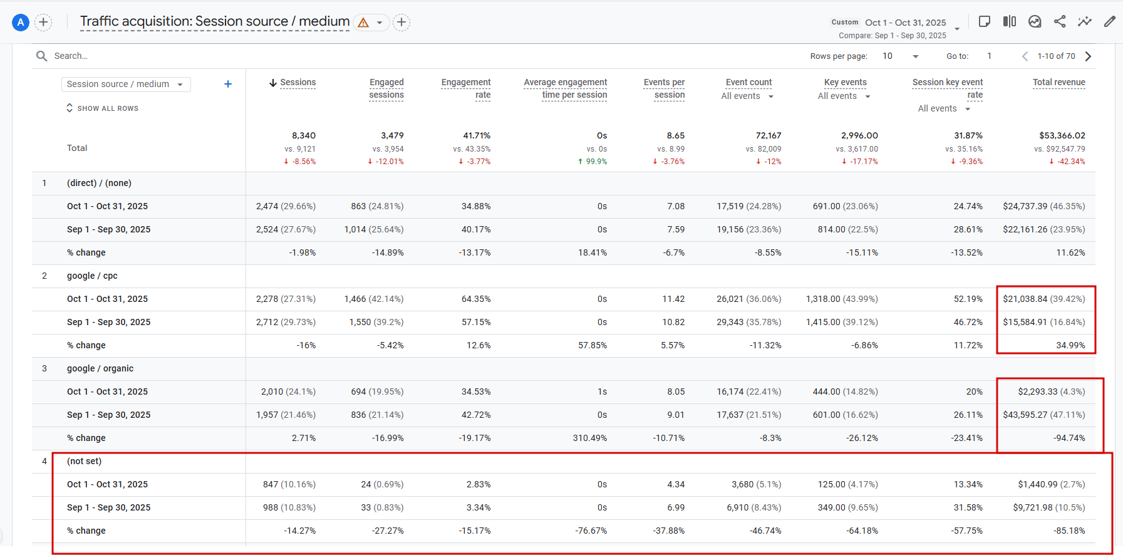This screenshot has width=1123, height=555.
Task: Click (direct) / (none) October revenue $24,737.39
Action: [1025, 207]
